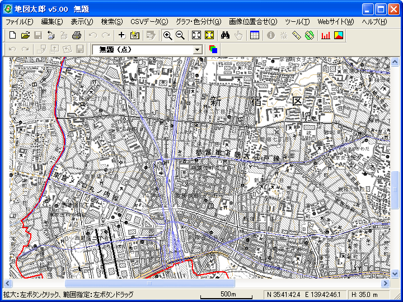Select the add point plus tool

click(x=121, y=35)
